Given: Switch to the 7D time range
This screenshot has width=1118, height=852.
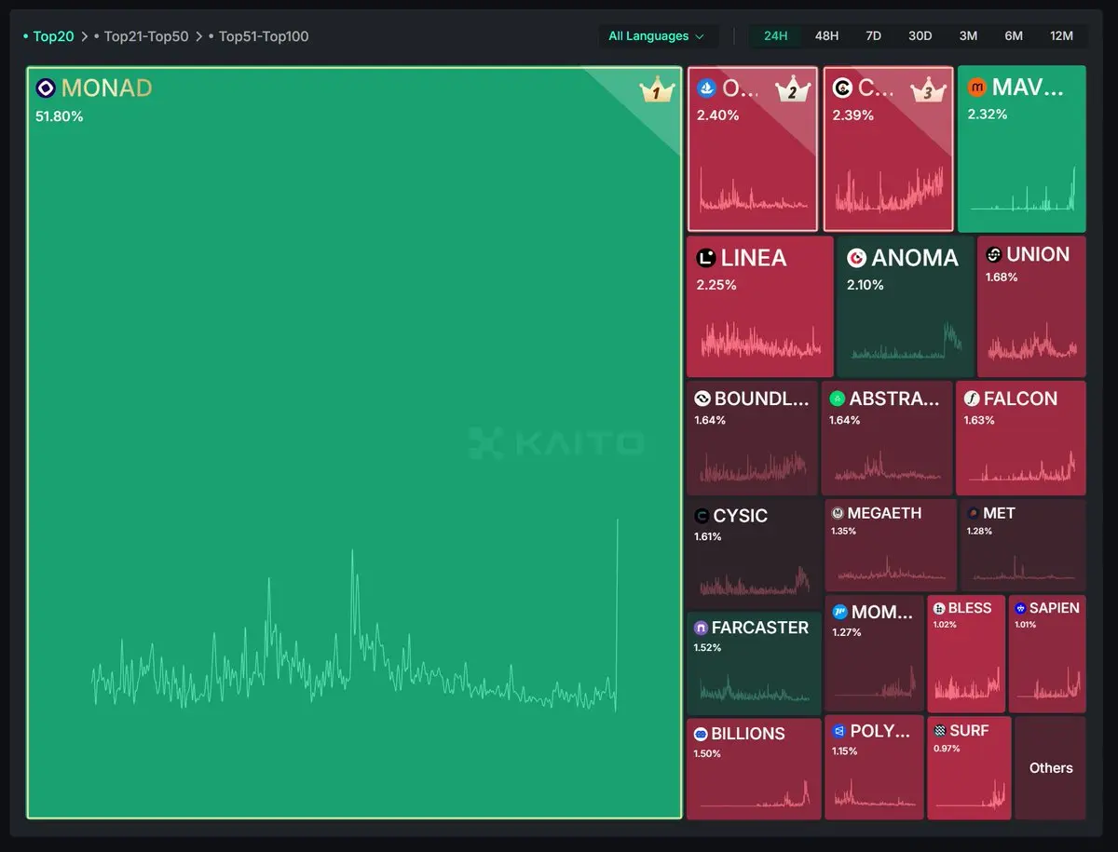Looking at the screenshot, I should coord(873,36).
